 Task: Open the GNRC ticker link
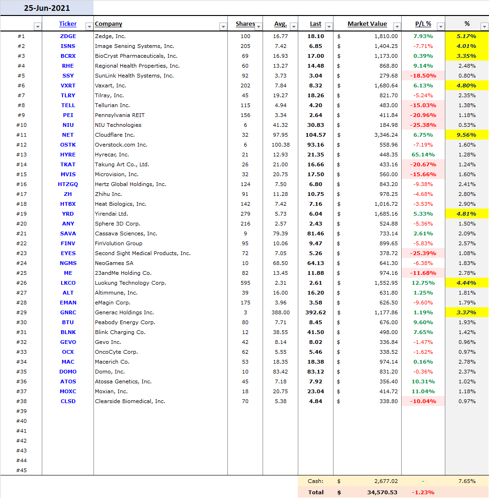click(68, 312)
